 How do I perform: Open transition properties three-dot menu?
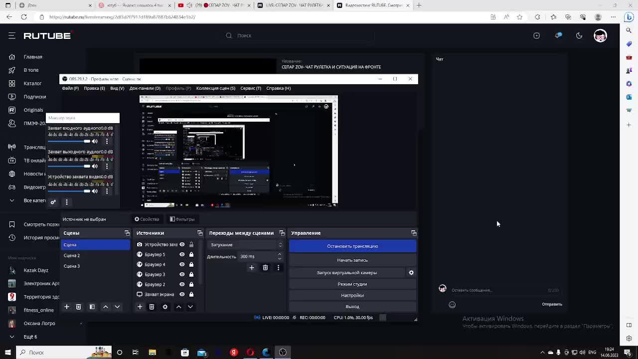tap(278, 268)
